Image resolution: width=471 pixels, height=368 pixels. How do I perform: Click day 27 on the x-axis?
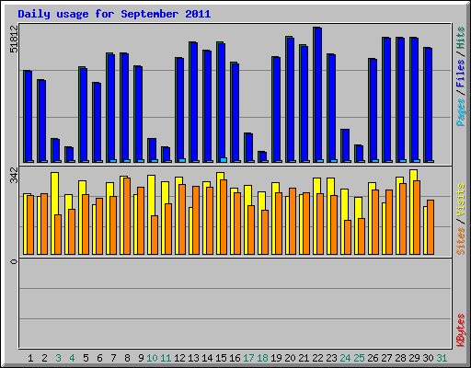point(386,358)
